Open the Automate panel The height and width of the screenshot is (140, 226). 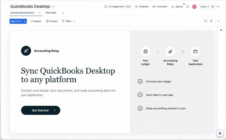[160, 6]
